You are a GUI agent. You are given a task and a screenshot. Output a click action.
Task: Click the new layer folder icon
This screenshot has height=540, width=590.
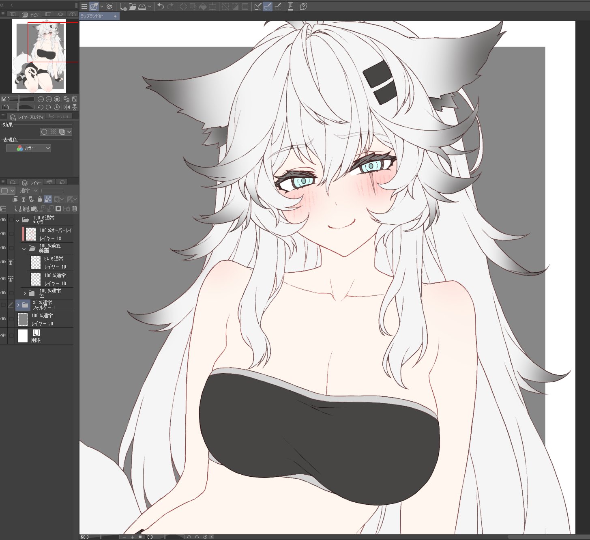tap(34, 209)
